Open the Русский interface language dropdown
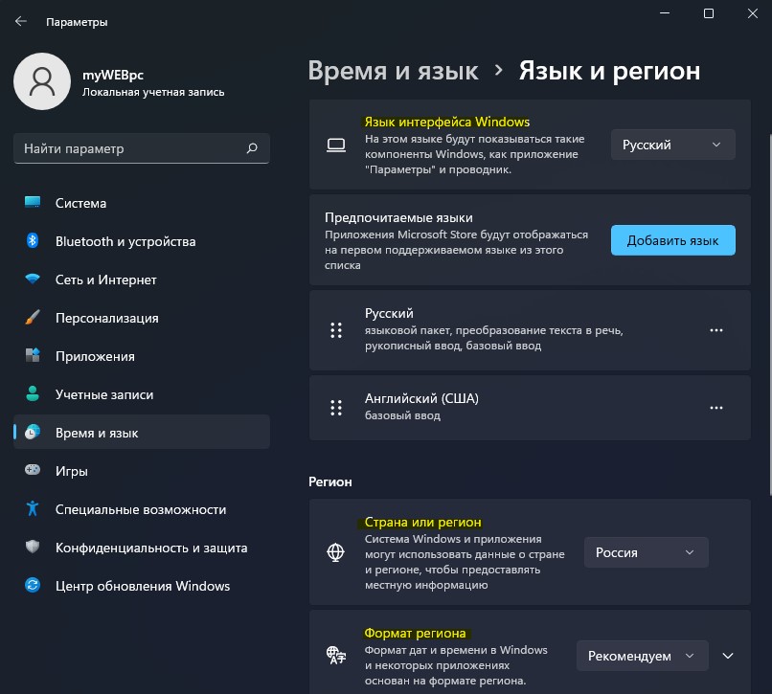This screenshot has height=694, width=772. pyautogui.click(x=673, y=145)
